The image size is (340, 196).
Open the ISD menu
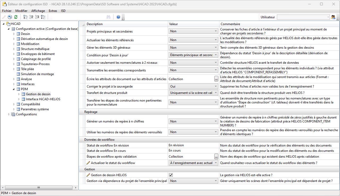click(63, 11)
